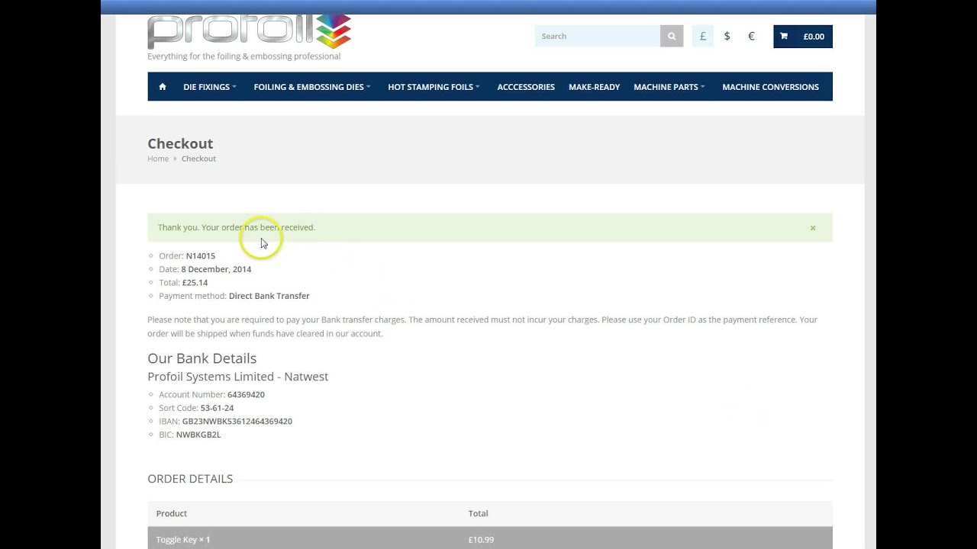This screenshot has width=977, height=549.
Task: Select sort code 53-61-24
Action: pyautogui.click(x=217, y=408)
